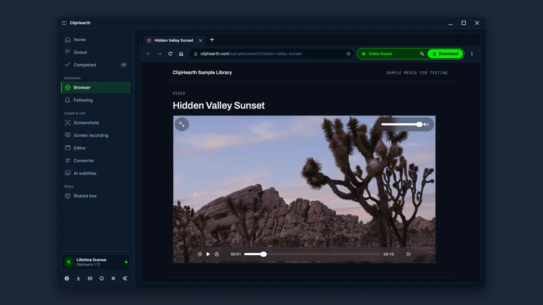This screenshot has width=543, height=305.
Task: Open AI subtitles
Action: [96, 173]
